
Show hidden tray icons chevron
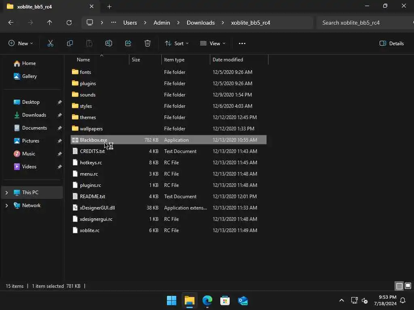[x=341, y=300]
